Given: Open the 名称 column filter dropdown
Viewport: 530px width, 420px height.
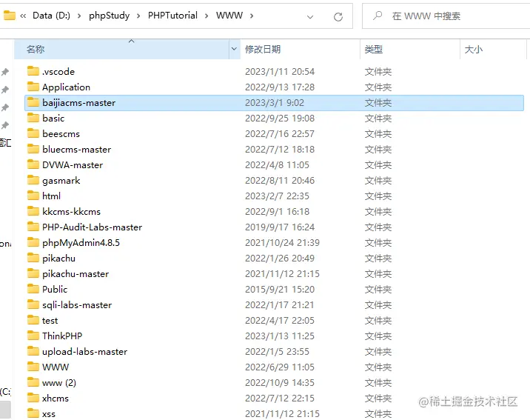Looking at the screenshot, I should [234, 49].
